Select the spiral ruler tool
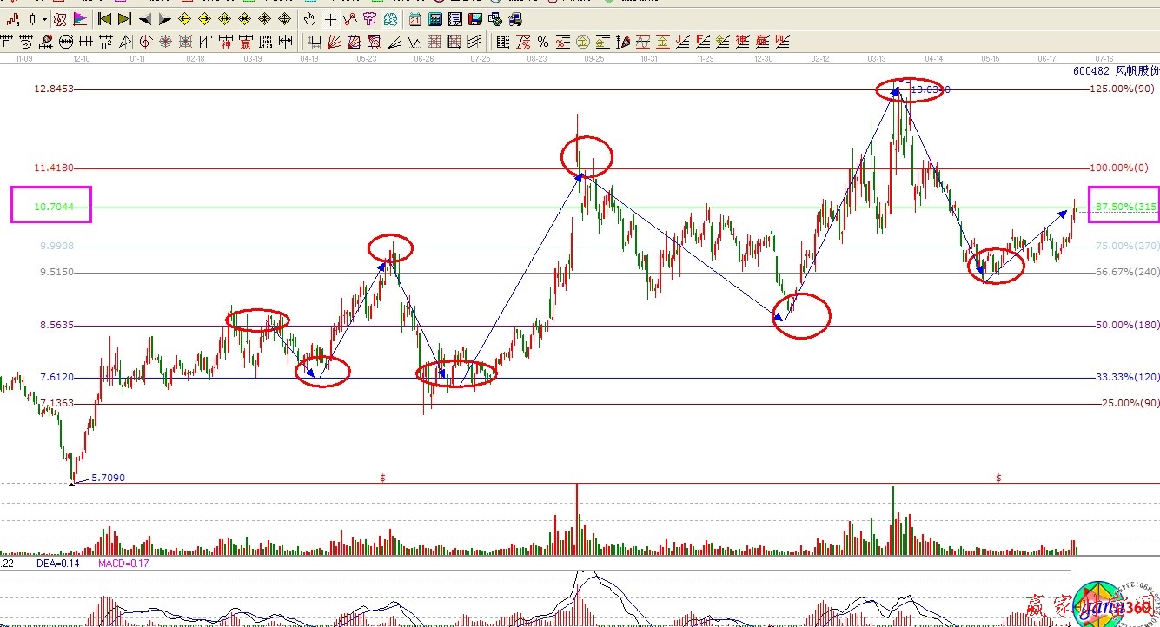The width and height of the screenshot is (1160, 627). coord(26,40)
